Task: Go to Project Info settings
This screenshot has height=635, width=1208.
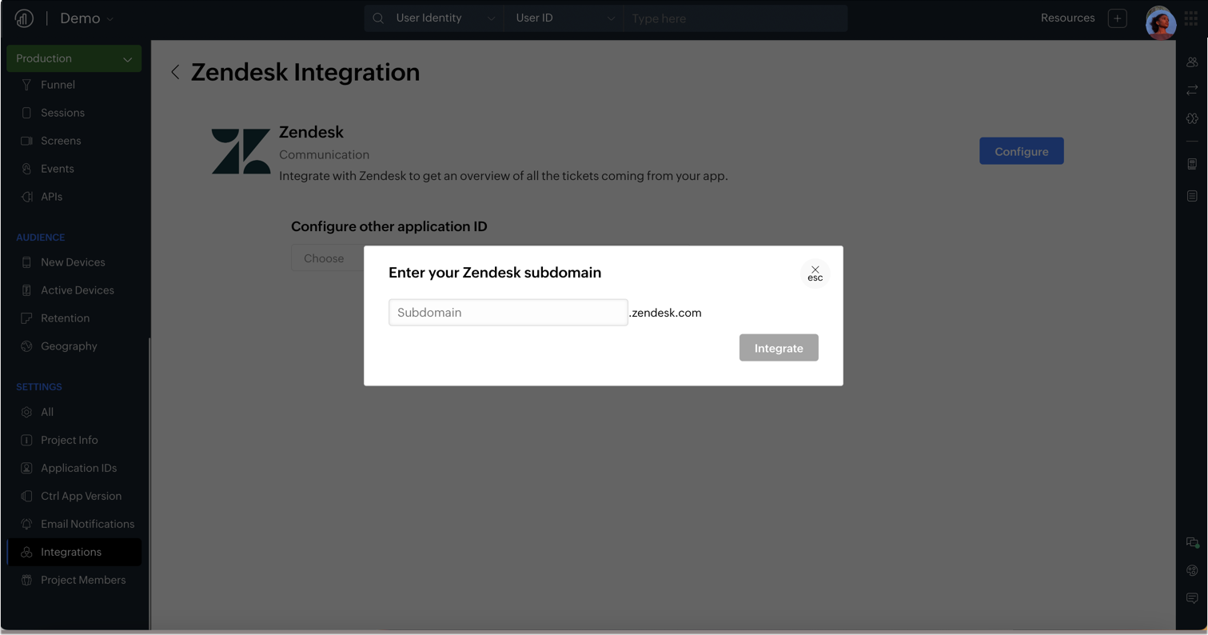Action: pos(69,440)
